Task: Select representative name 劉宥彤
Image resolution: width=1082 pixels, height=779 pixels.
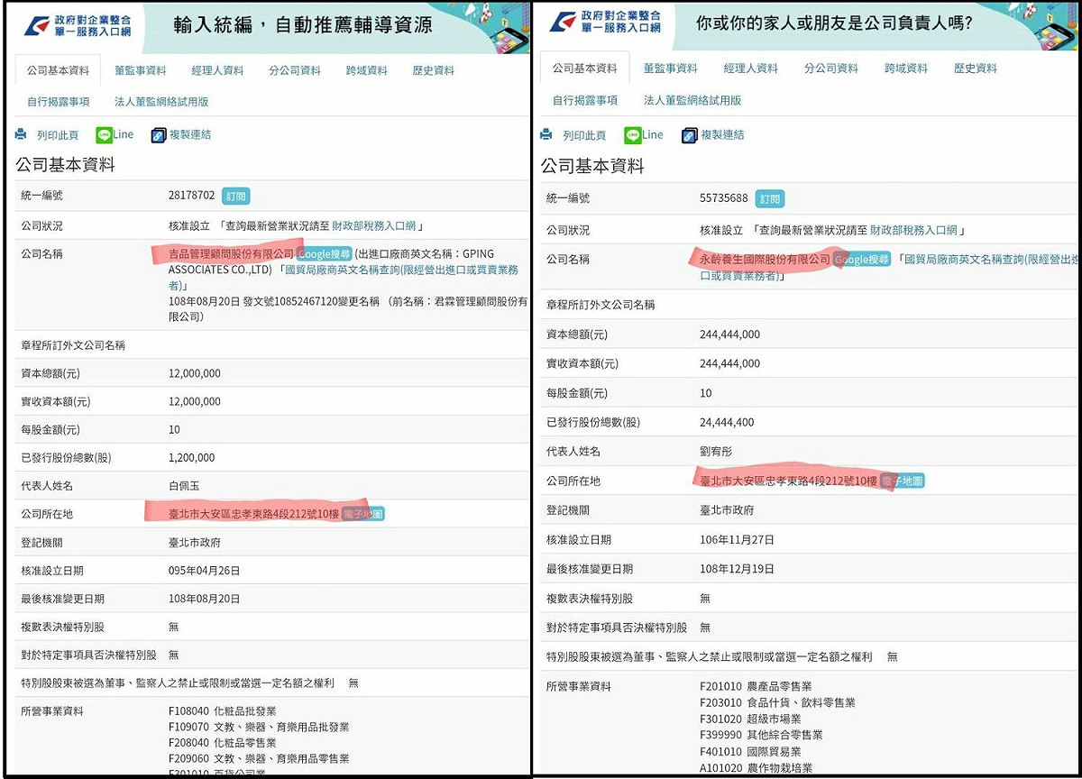Action: tap(716, 451)
